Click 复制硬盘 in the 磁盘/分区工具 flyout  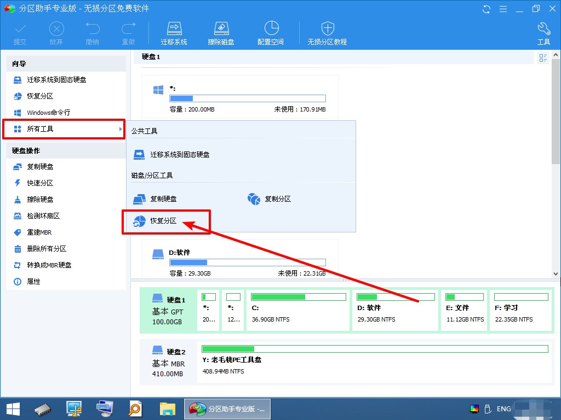click(x=155, y=199)
